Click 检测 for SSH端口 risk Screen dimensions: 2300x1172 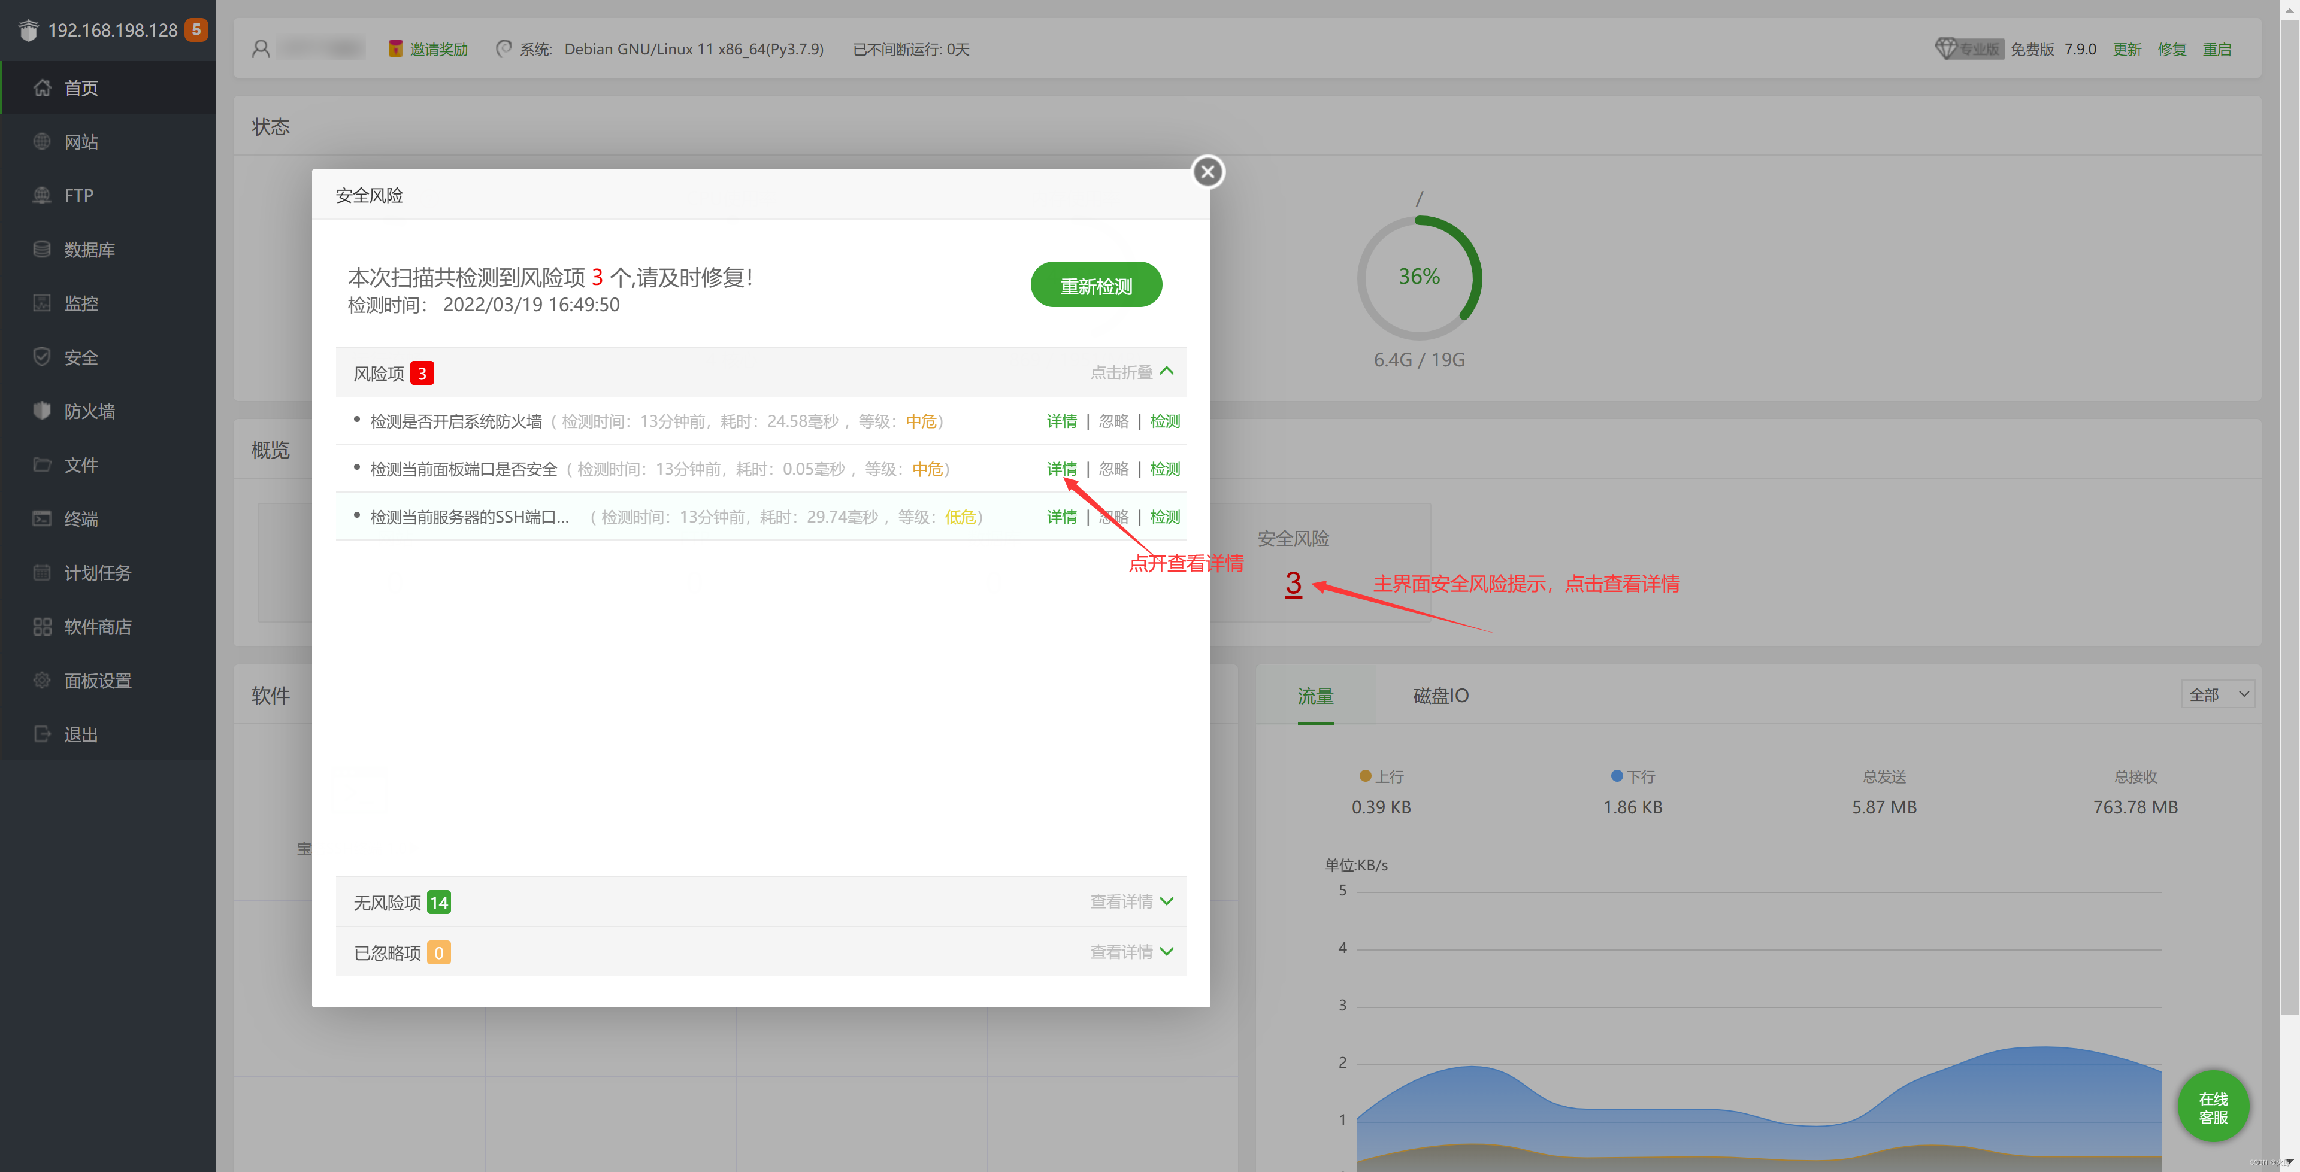tap(1165, 517)
